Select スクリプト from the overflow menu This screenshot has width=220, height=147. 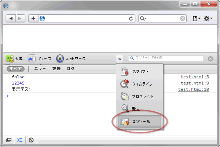pos(139,71)
